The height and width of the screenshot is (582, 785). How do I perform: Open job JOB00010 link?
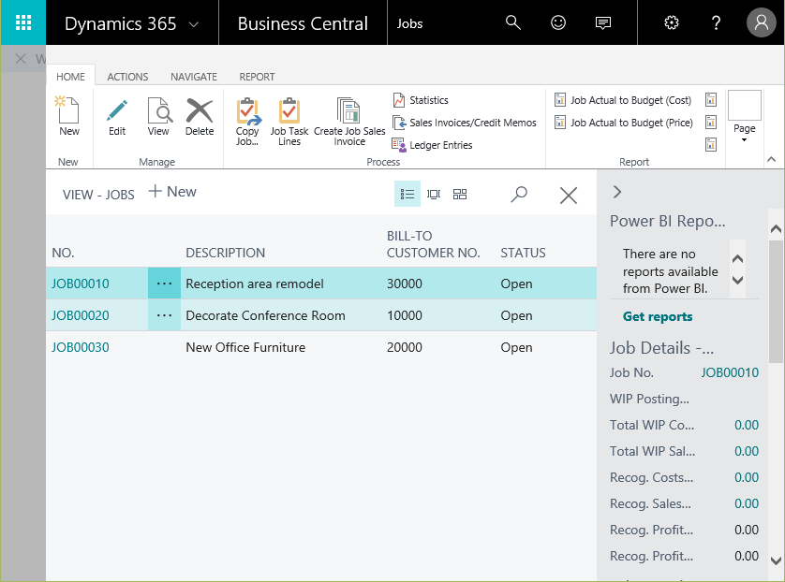point(81,284)
